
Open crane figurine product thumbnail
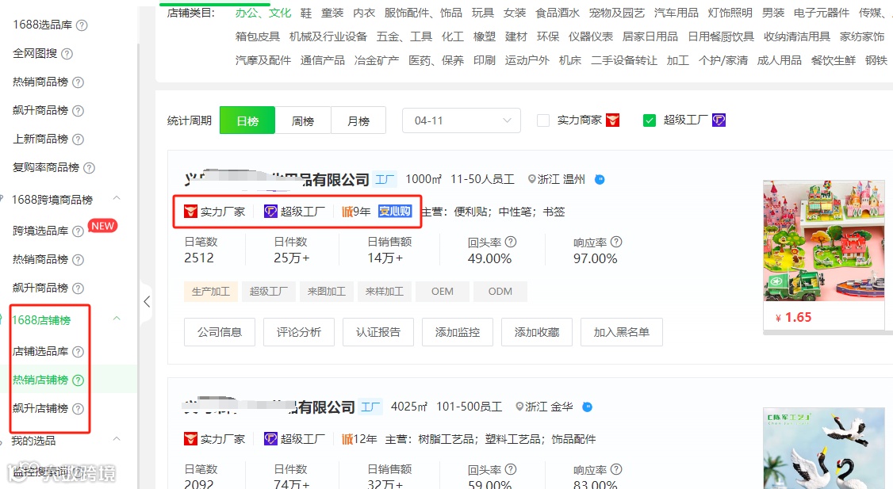coord(824,449)
